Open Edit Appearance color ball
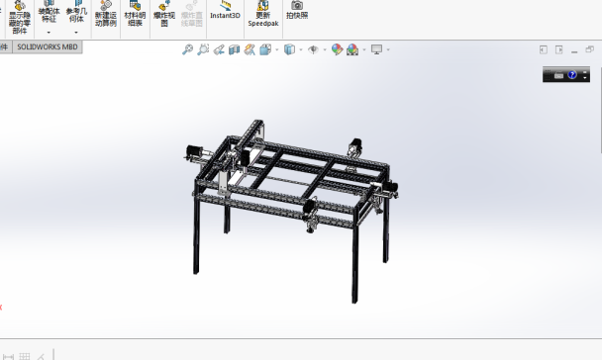602x360 pixels. click(337, 49)
